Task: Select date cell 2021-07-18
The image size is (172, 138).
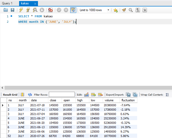Action: click(x=39, y=105)
